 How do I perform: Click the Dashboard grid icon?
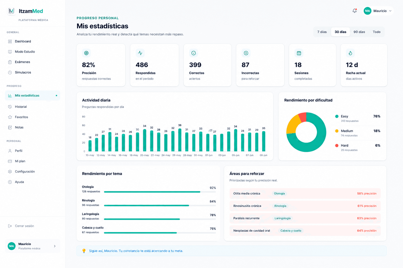coord(10,41)
